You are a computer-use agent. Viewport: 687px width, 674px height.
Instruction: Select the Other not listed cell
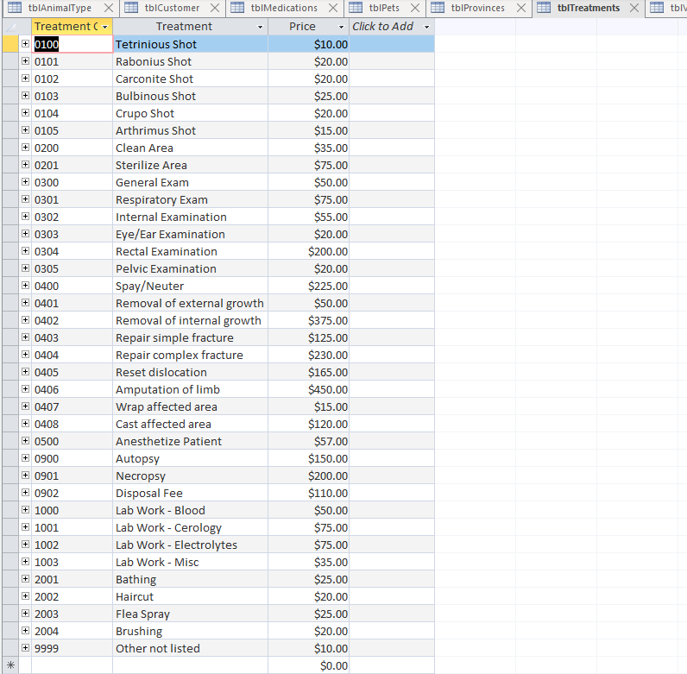coord(190,648)
